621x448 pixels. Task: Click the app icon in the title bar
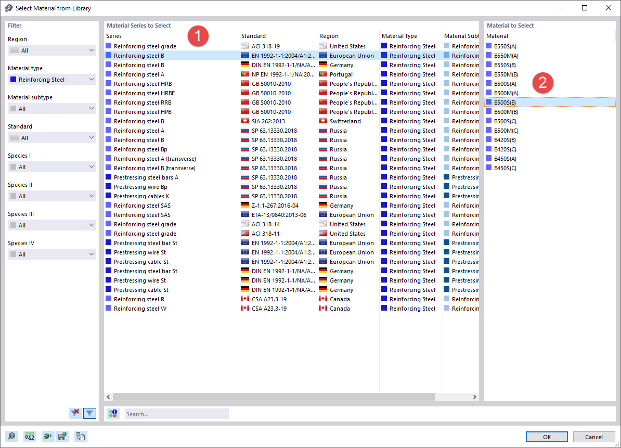click(8, 8)
